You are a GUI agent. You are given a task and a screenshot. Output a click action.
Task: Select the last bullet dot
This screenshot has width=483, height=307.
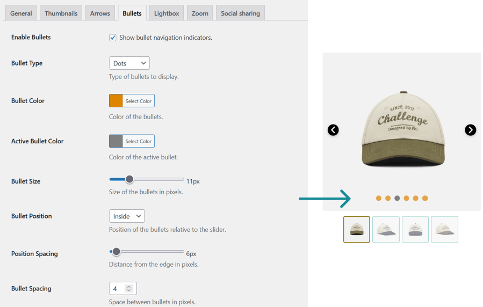[x=425, y=198]
